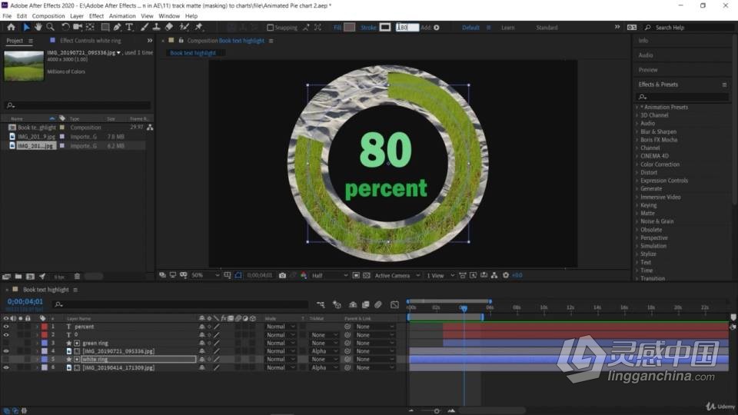Click the Home icon in the toolbar
This screenshot has height=415, width=738.
point(11,28)
